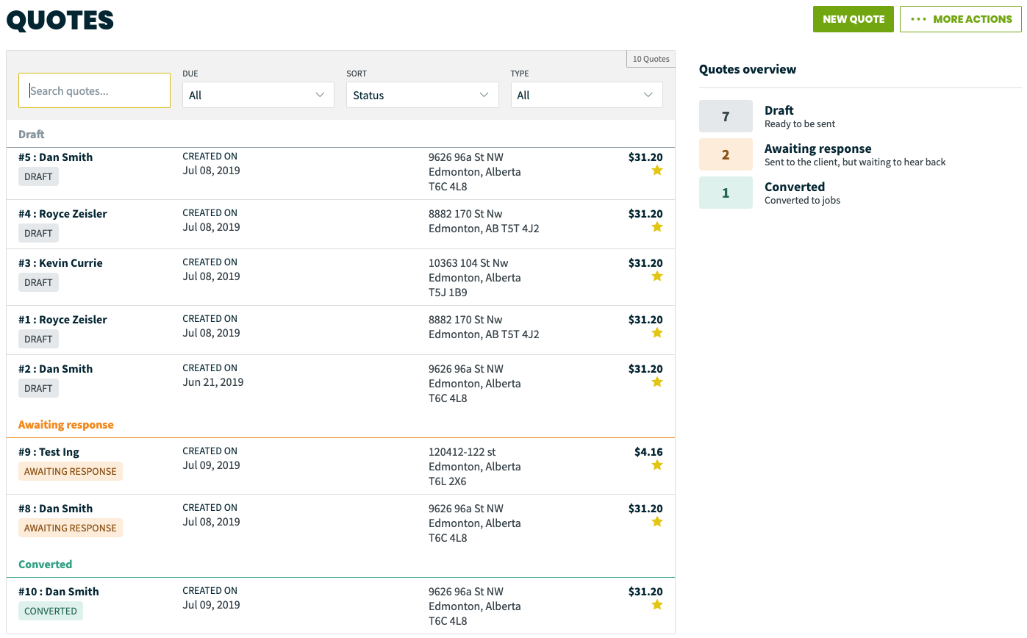
Task: Click the Converted badge on quote #10
Action: tap(51, 611)
